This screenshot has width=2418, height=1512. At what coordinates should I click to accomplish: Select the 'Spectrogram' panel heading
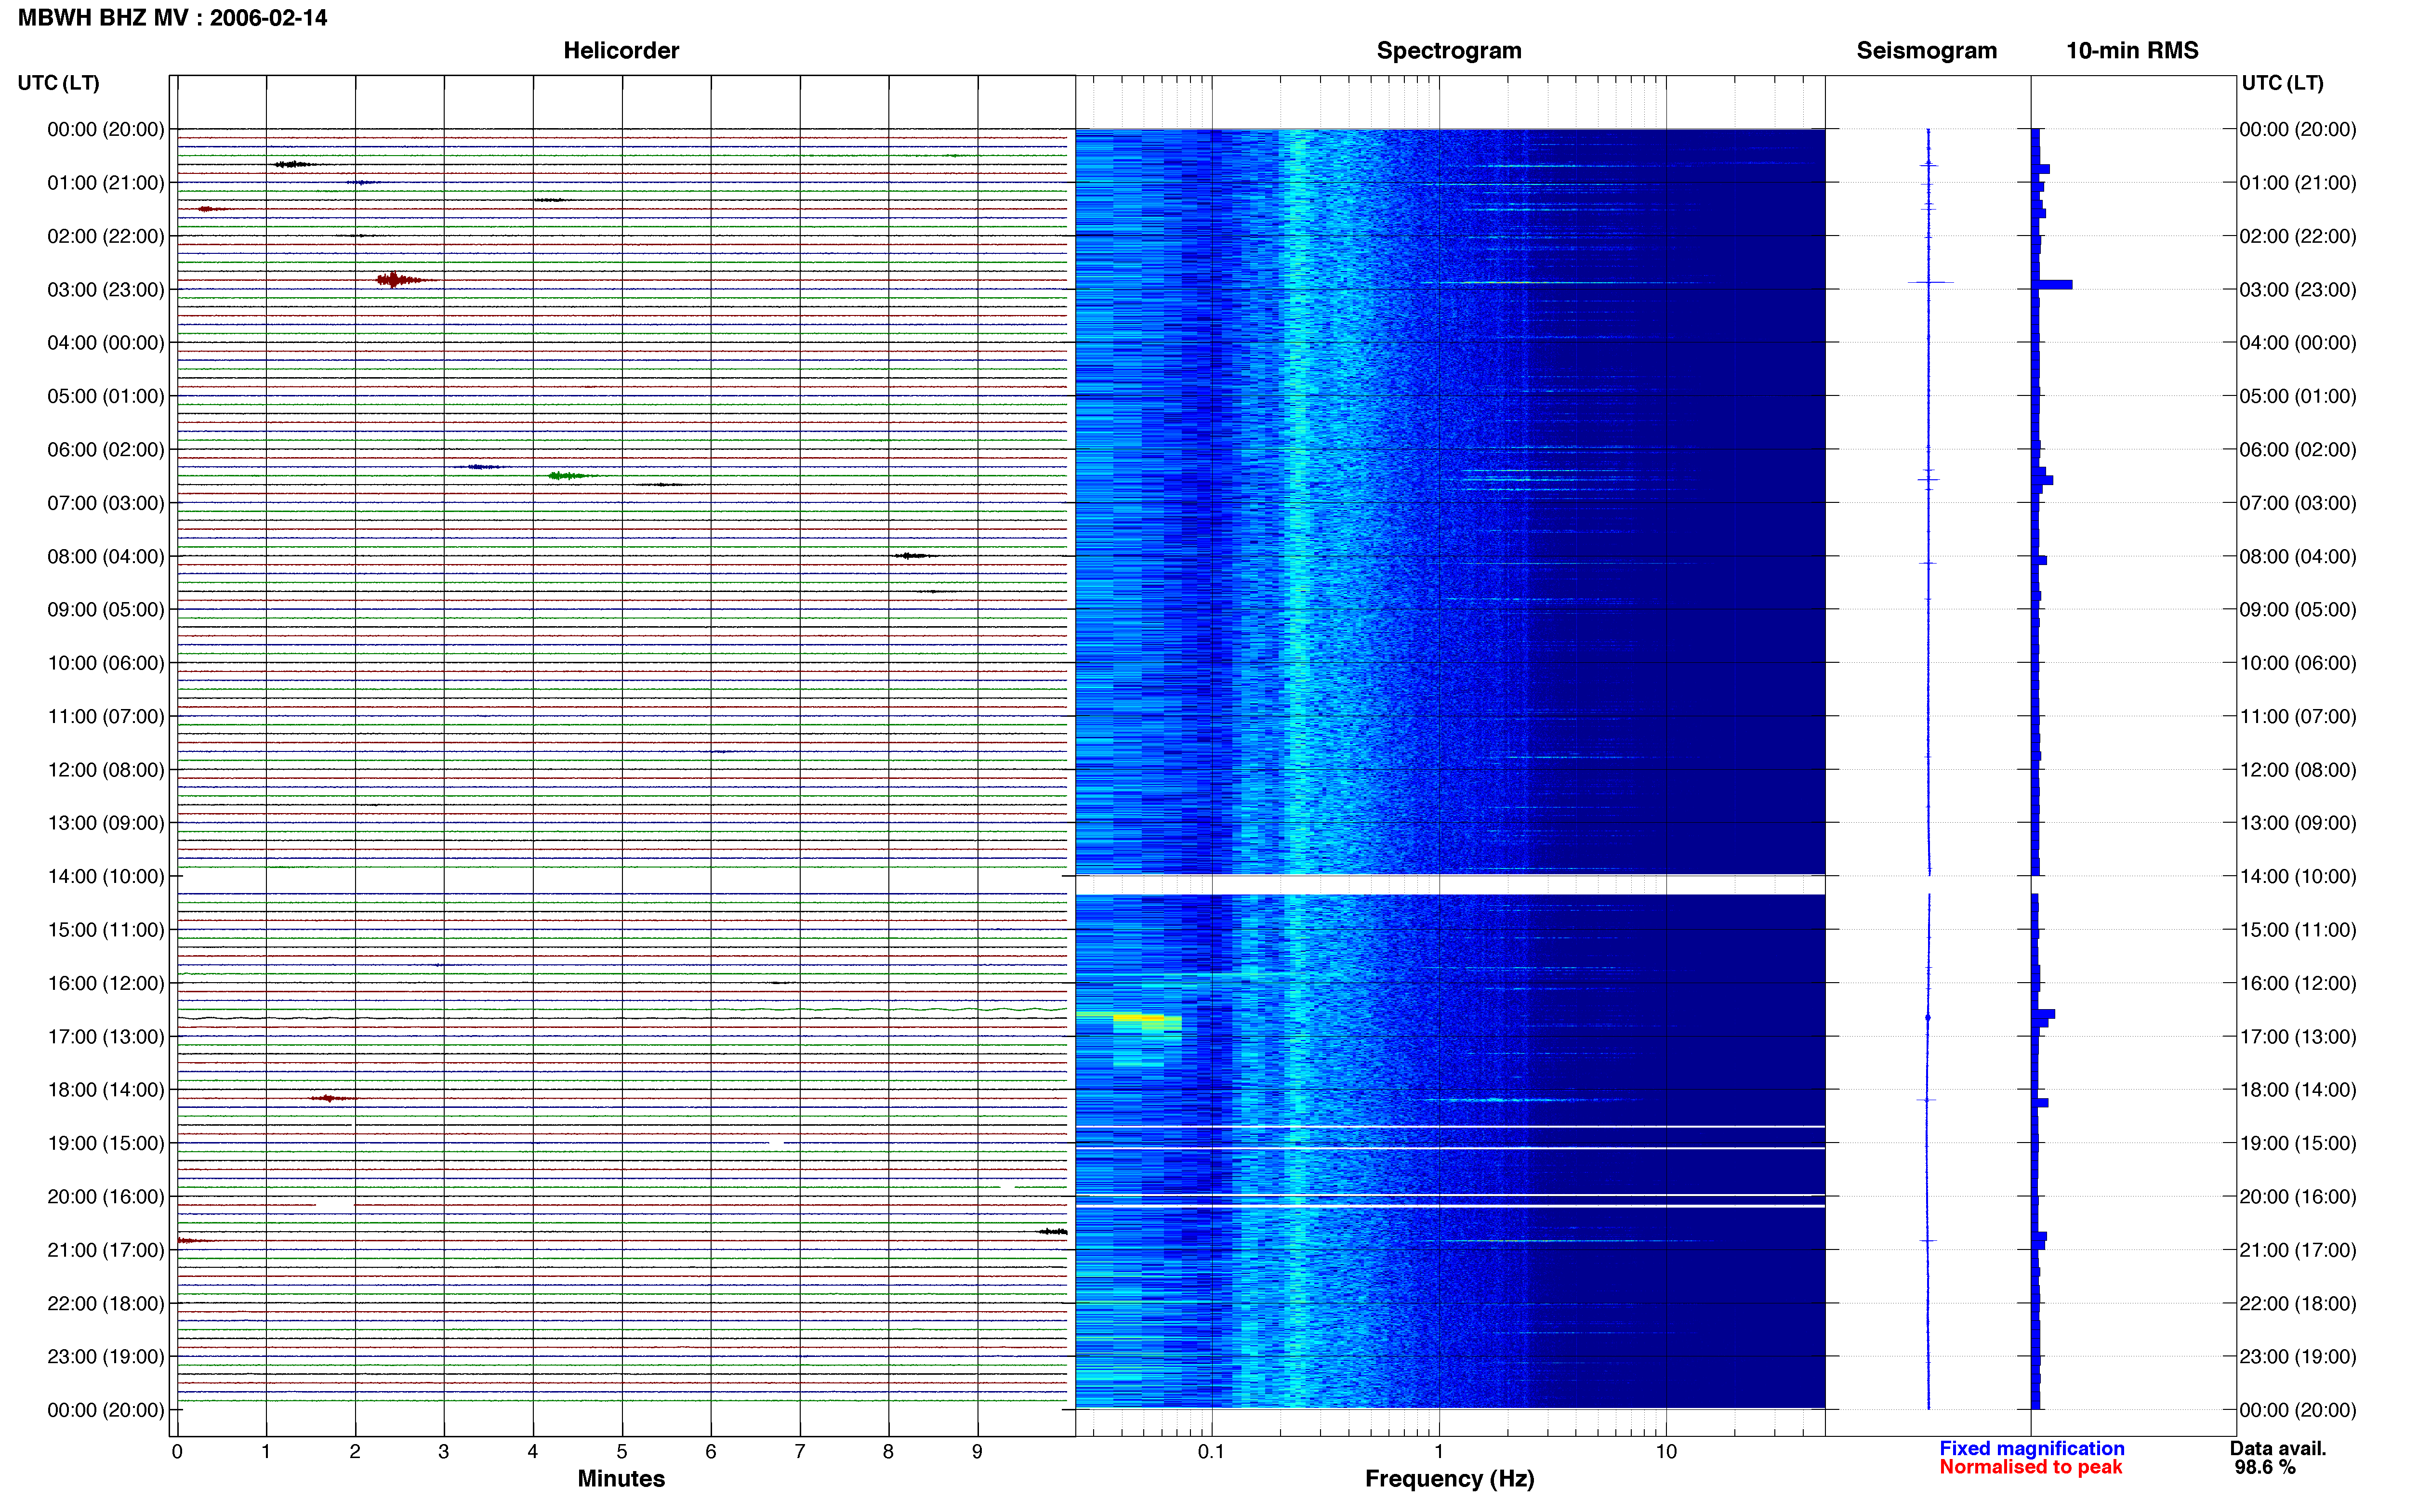click(x=1449, y=50)
